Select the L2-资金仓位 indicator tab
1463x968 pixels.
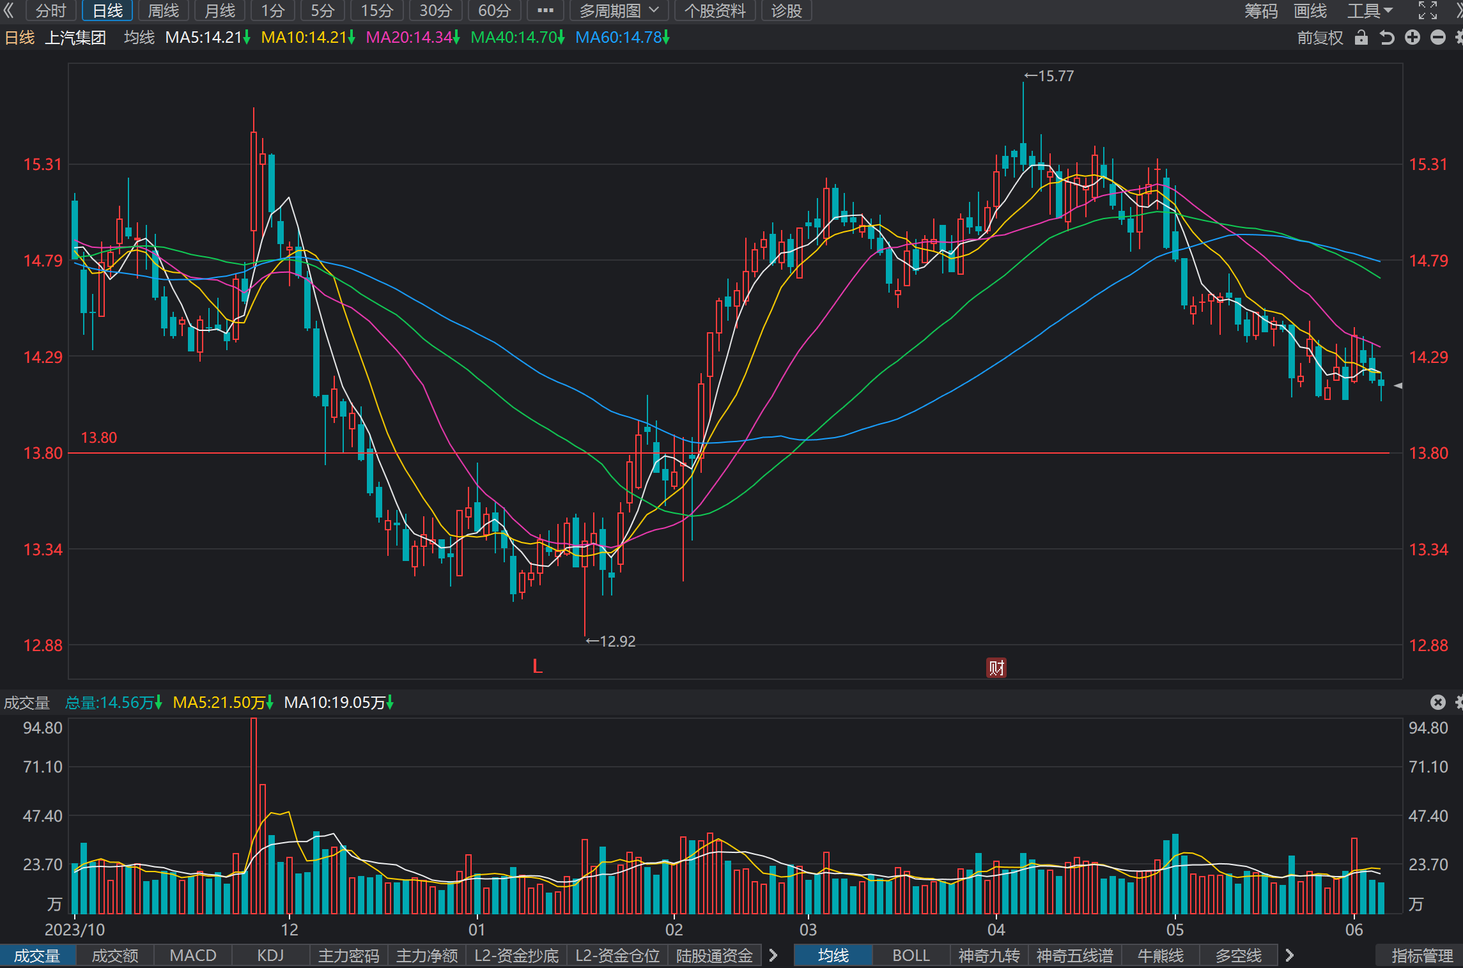[x=617, y=956]
